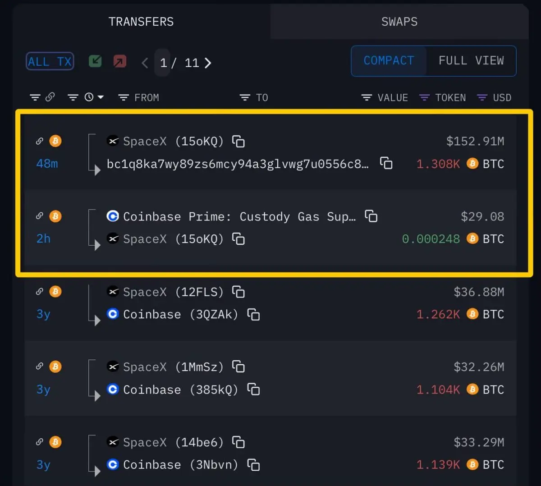Copy SpaceX (14be6) address
541x486 pixels.
point(238,442)
